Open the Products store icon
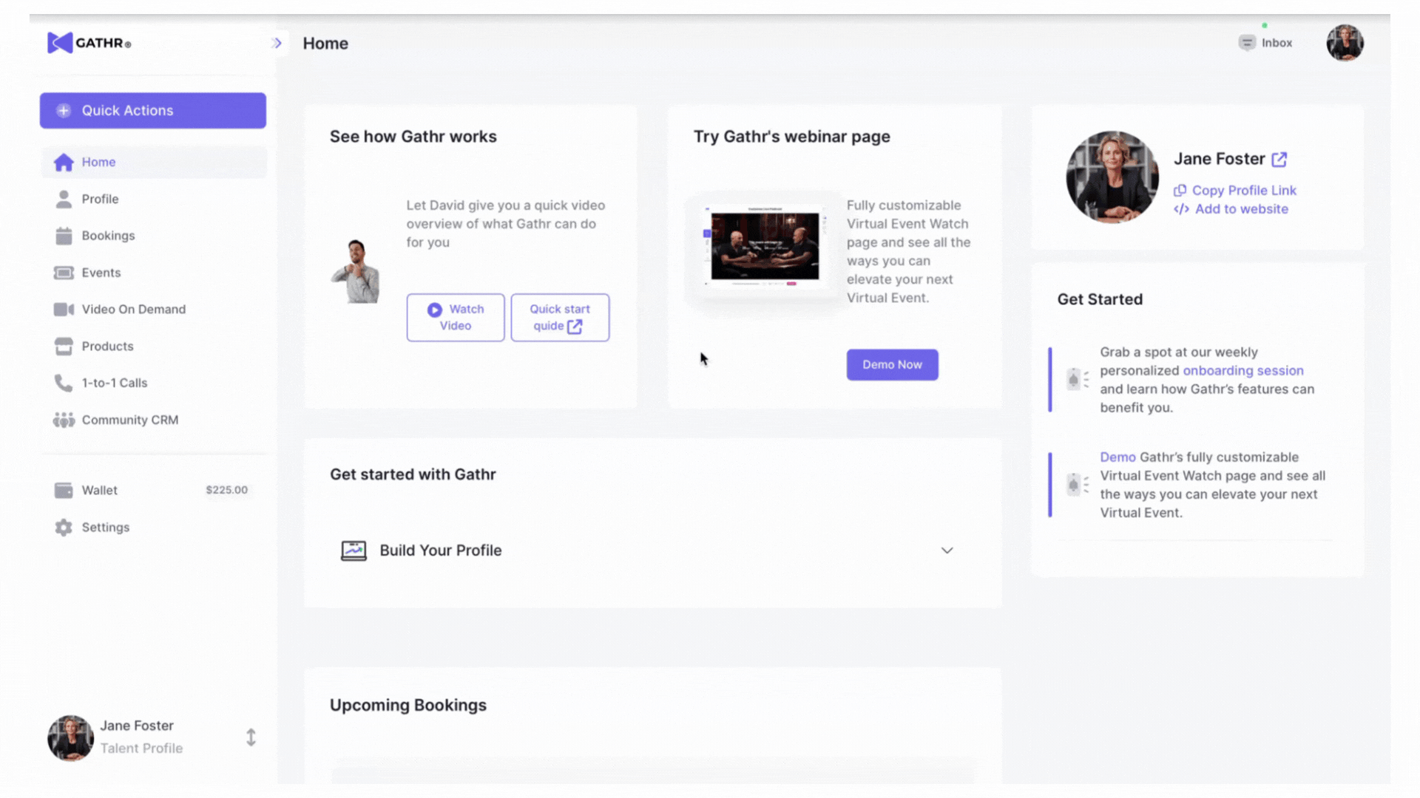1420x798 pixels. click(x=64, y=347)
